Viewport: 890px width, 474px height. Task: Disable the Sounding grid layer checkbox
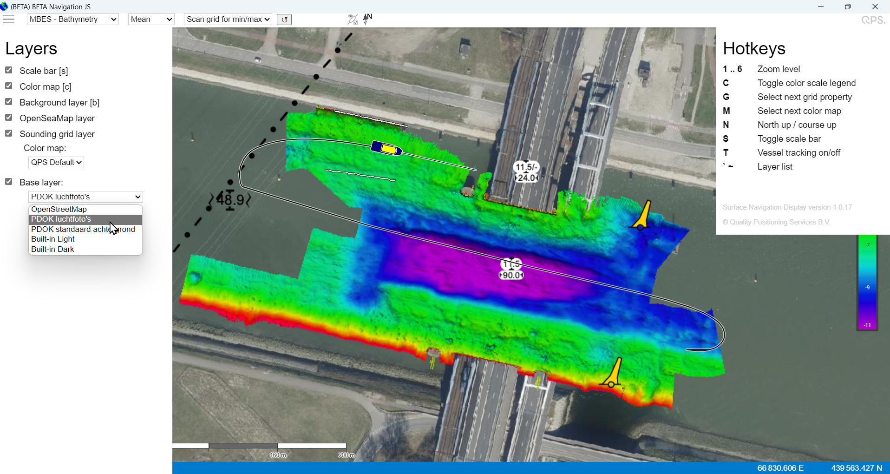pos(9,133)
